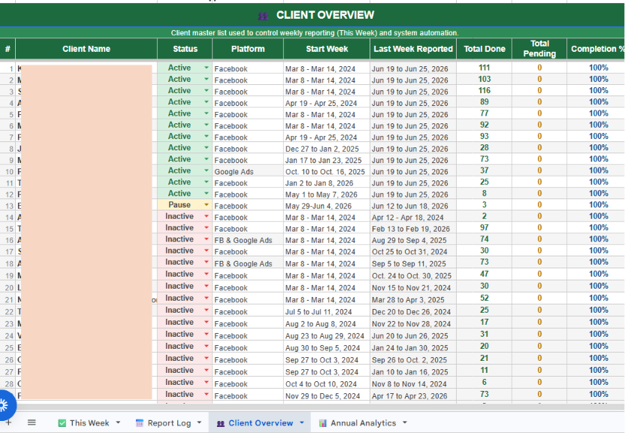Open the Inactive status dropdown in row 22
Image resolution: width=625 pixels, height=433 pixels.
206,310
